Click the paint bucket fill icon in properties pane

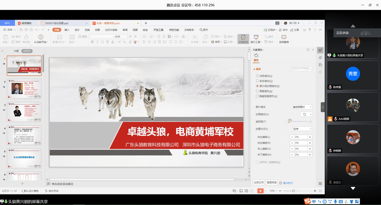(256, 56)
